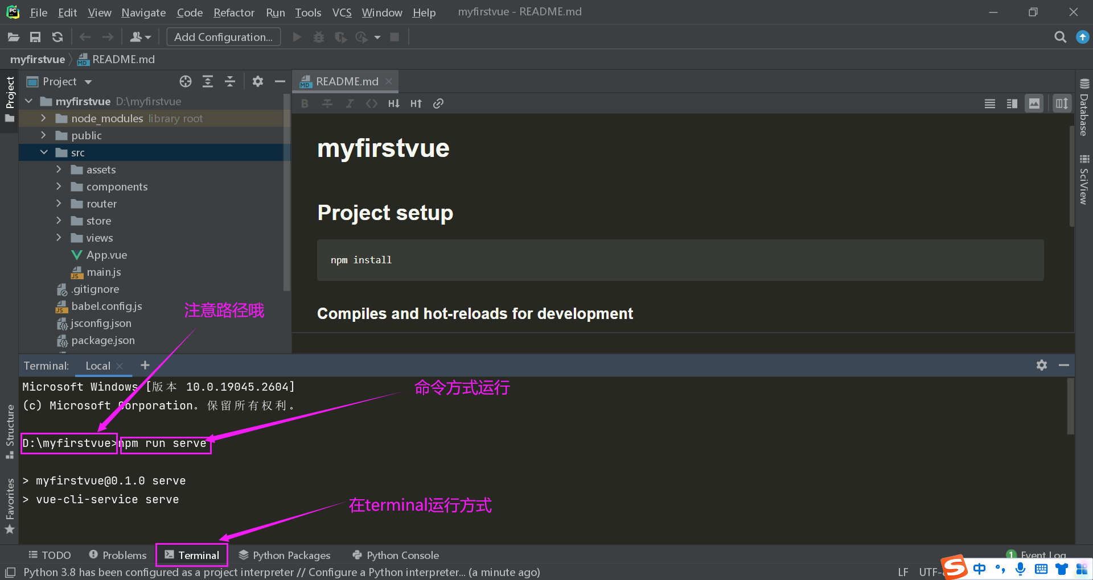
Task: Click the Debug bug icon
Action: pyautogui.click(x=319, y=37)
